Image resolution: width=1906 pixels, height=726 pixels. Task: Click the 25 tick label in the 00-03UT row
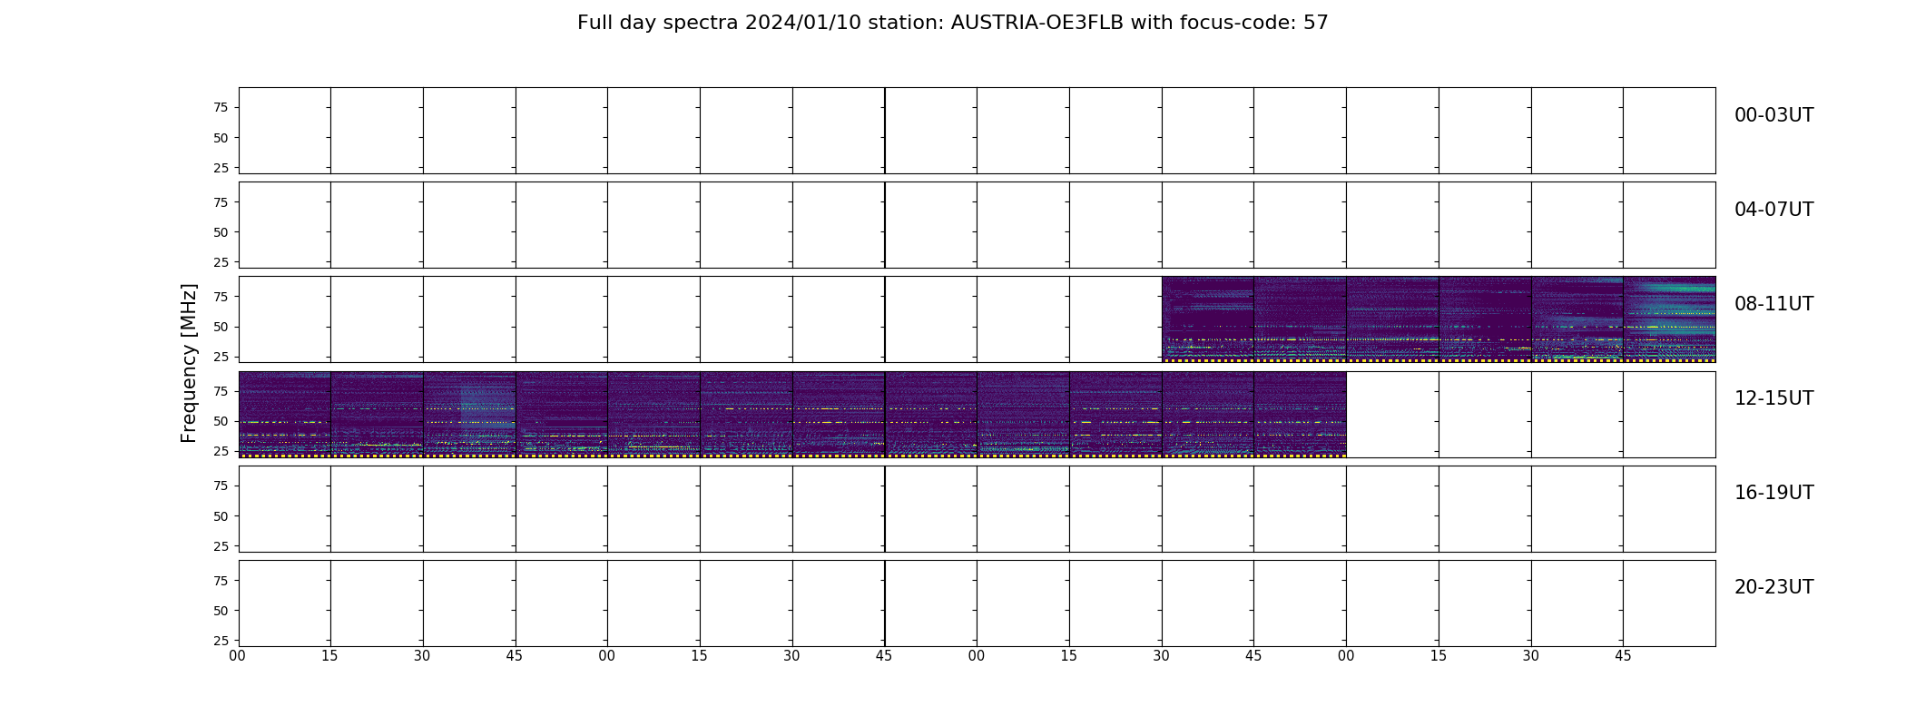coord(221,168)
